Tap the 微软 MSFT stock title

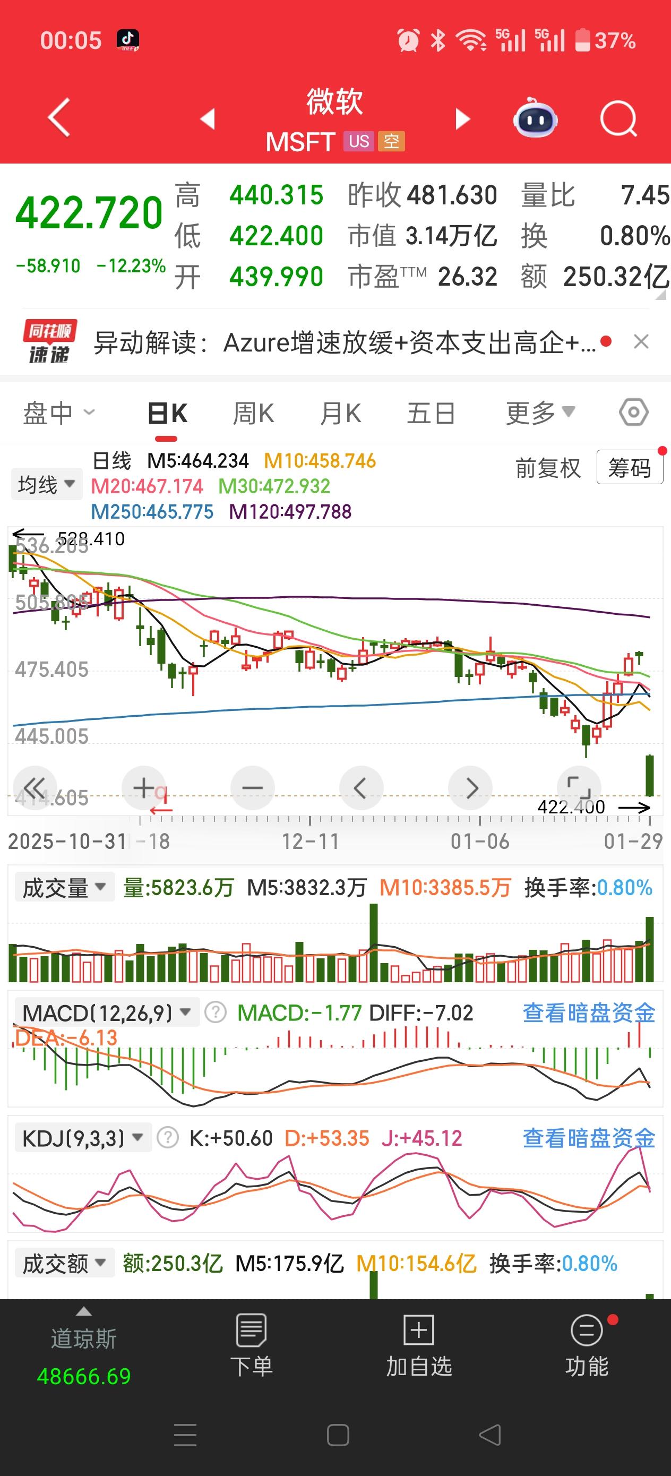(334, 120)
